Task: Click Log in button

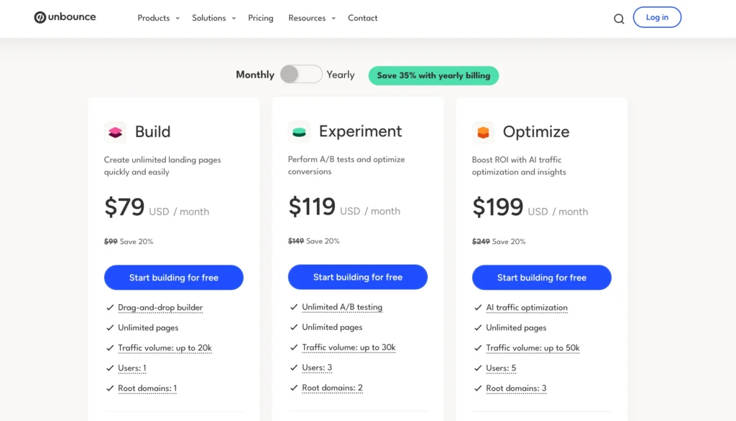Action: 656,16
